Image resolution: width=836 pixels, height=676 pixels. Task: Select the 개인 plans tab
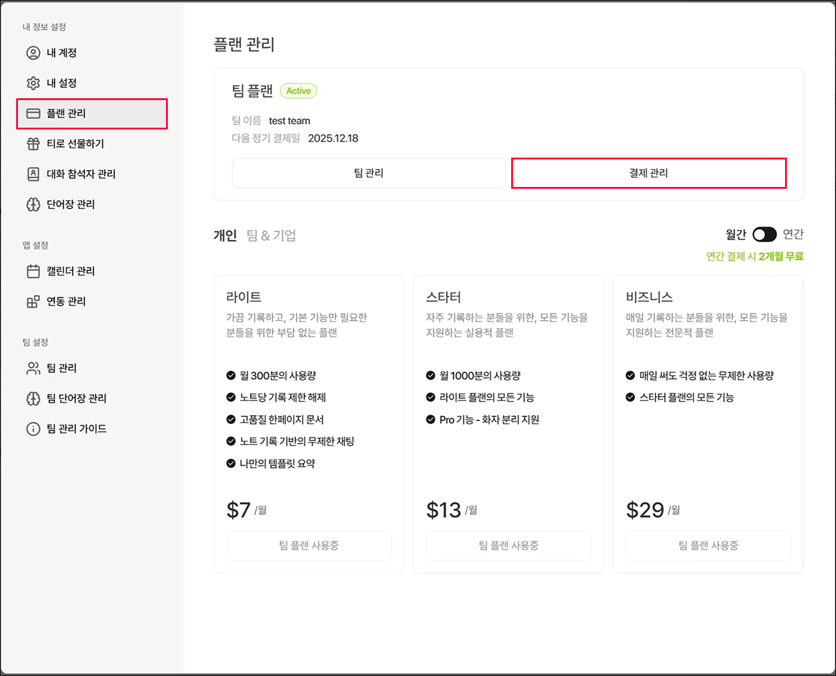(225, 236)
